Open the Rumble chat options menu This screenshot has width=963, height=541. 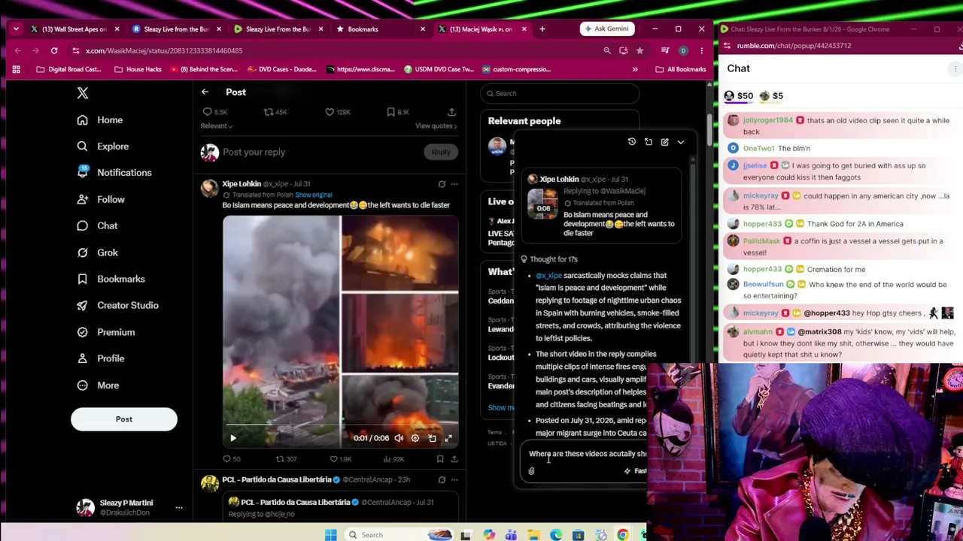955,69
